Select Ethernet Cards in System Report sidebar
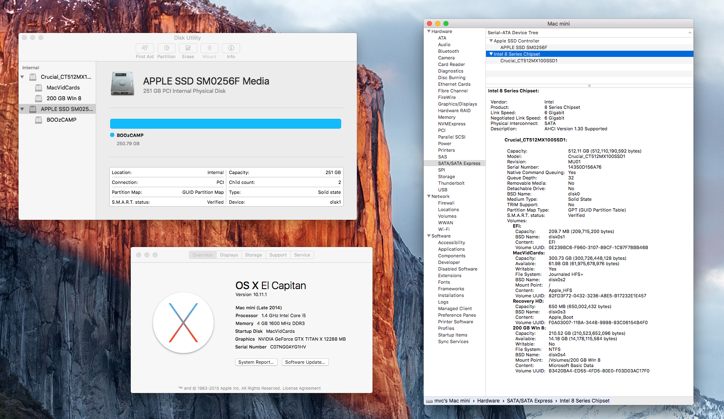 coord(454,84)
